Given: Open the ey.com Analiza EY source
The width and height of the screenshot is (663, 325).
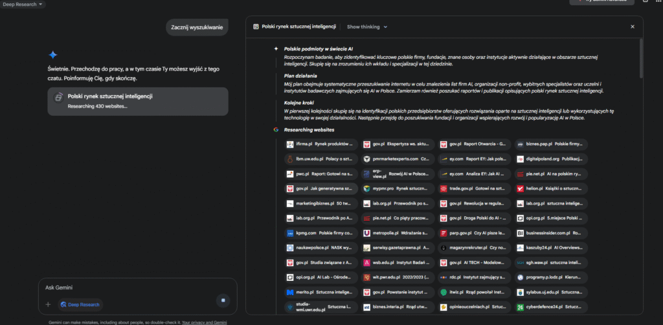Looking at the screenshot, I should pos(474,174).
